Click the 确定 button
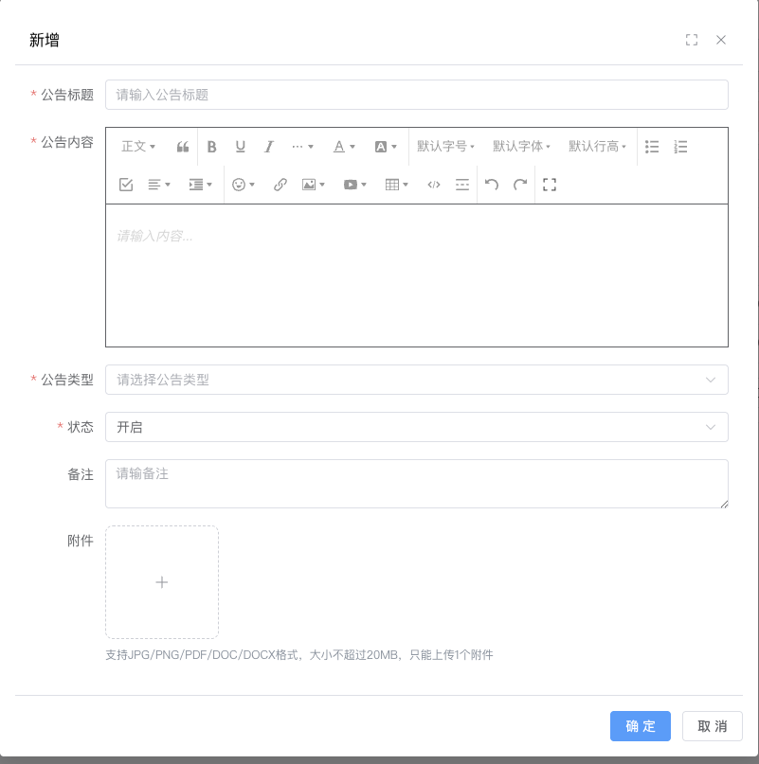 [x=641, y=726]
